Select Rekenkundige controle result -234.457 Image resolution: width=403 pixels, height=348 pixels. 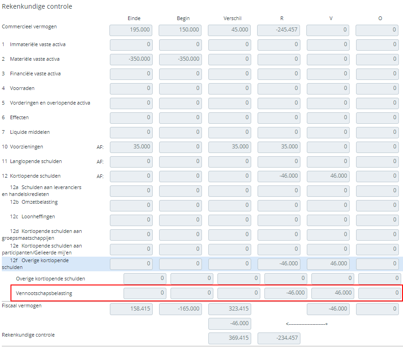pyautogui.click(x=279, y=338)
